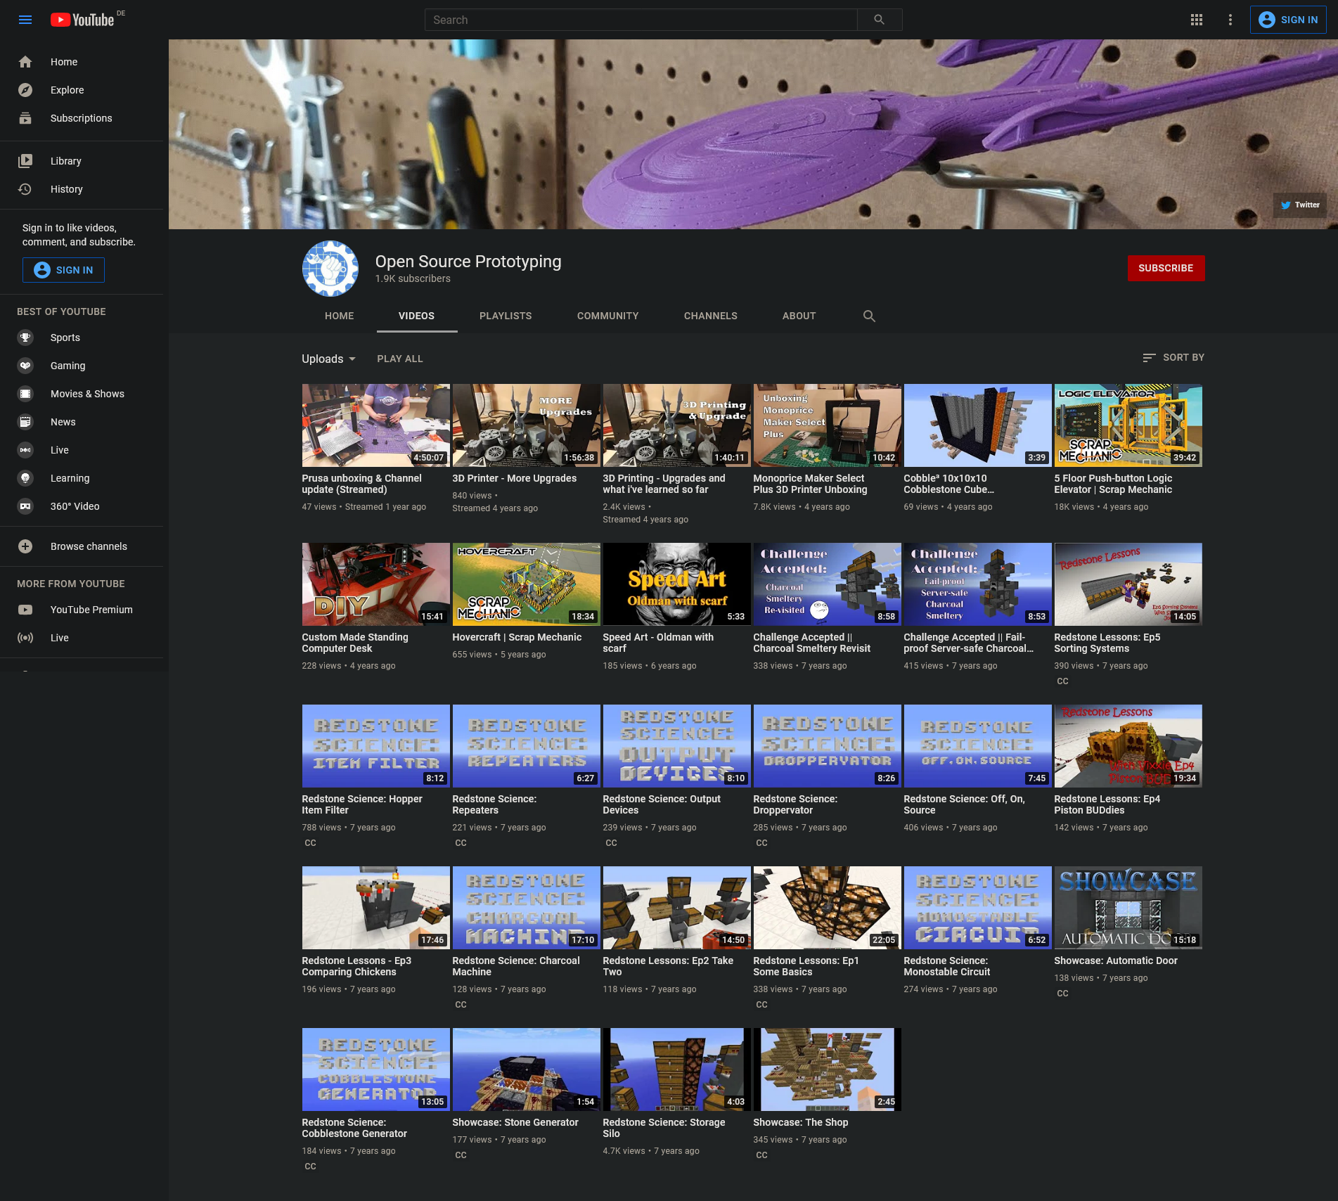
Task: Click the YouTube Premium icon
Action: pos(25,610)
